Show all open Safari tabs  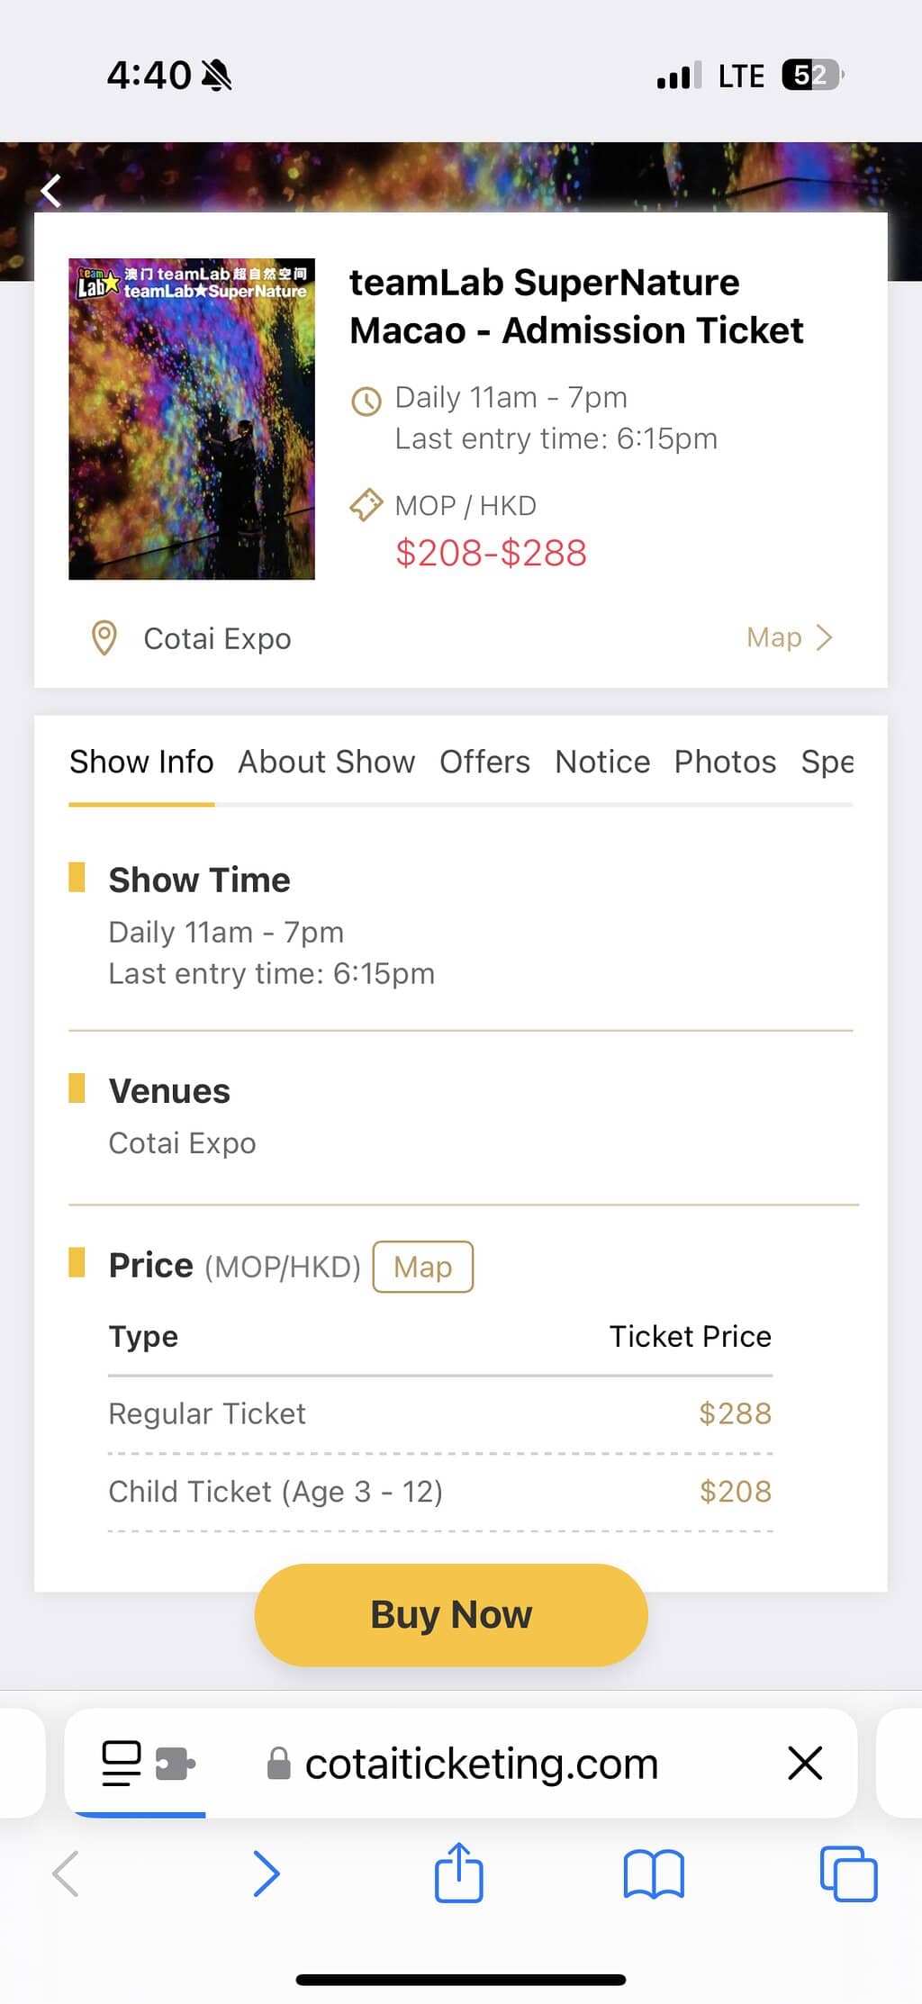tap(848, 1873)
